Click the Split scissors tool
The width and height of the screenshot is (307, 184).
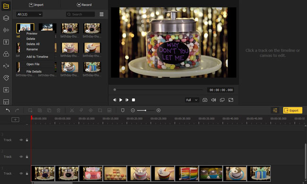pyautogui.click(x=72, y=111)
